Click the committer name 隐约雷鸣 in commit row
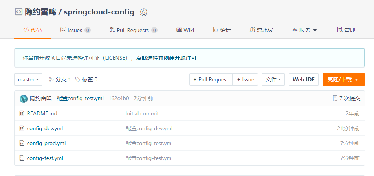Viewport: 374px width, 176px height. (41, 98)
